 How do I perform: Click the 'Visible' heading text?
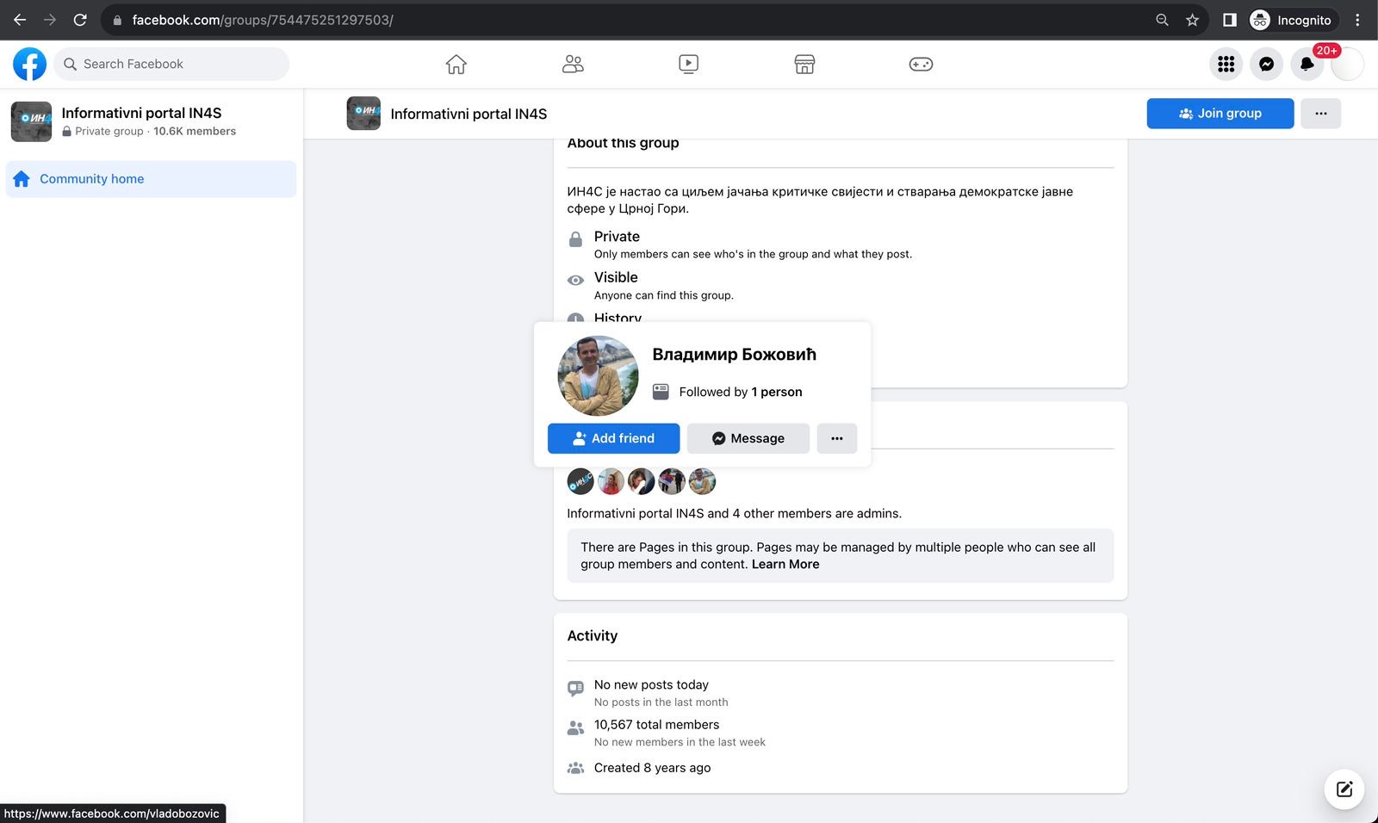(x=616, y=277)
